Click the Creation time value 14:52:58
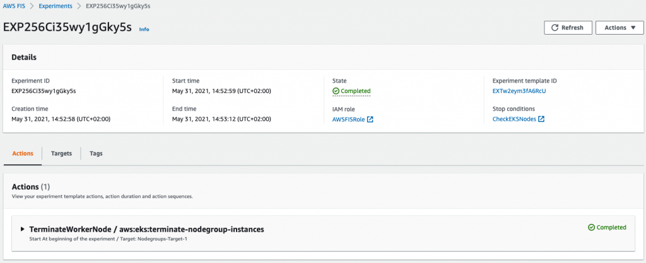The width and height of the screenshot is (646, 263). (x=61, y=119)
